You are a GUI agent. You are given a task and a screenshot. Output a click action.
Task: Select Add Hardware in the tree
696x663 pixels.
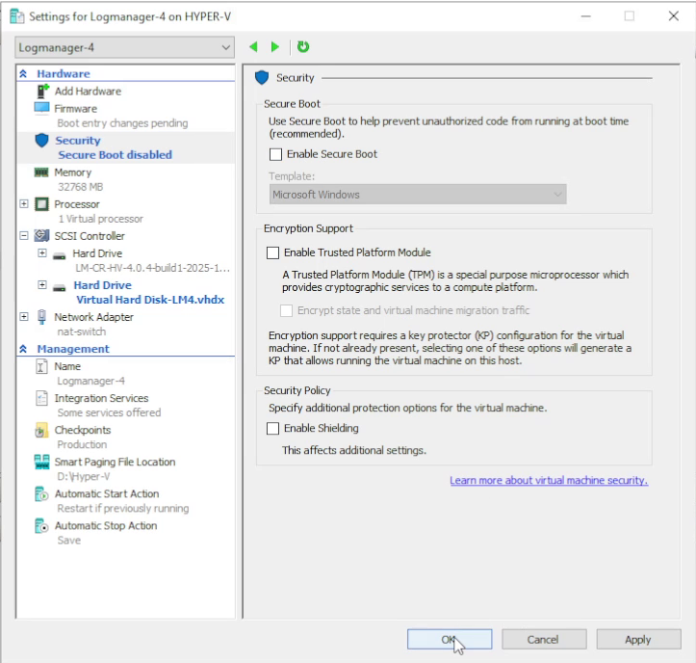coord(88,92)
